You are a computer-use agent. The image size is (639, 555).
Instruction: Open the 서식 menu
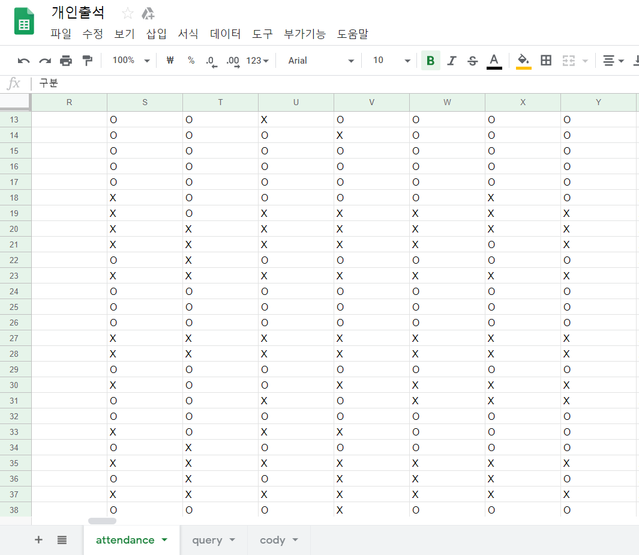click(188, 34)
